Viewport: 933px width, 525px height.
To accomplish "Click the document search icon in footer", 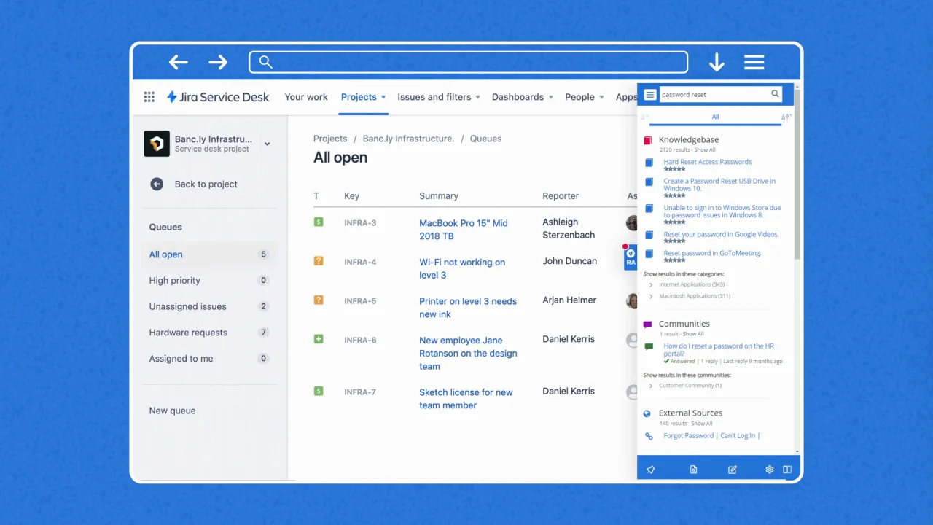I will [x=693, y=470].
